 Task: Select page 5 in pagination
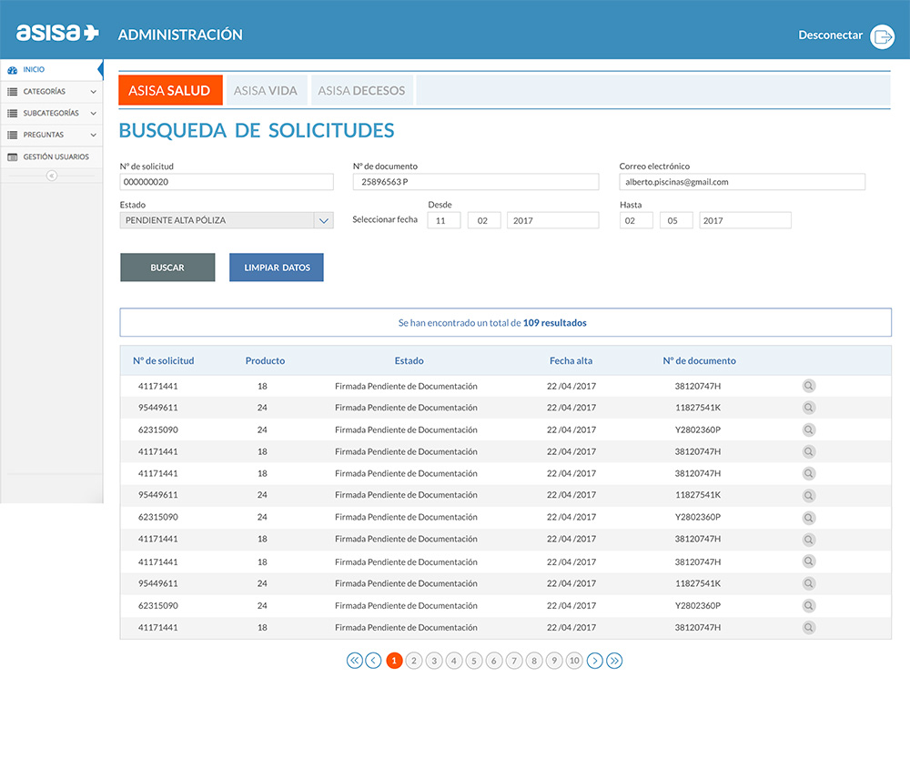[474, 661]
